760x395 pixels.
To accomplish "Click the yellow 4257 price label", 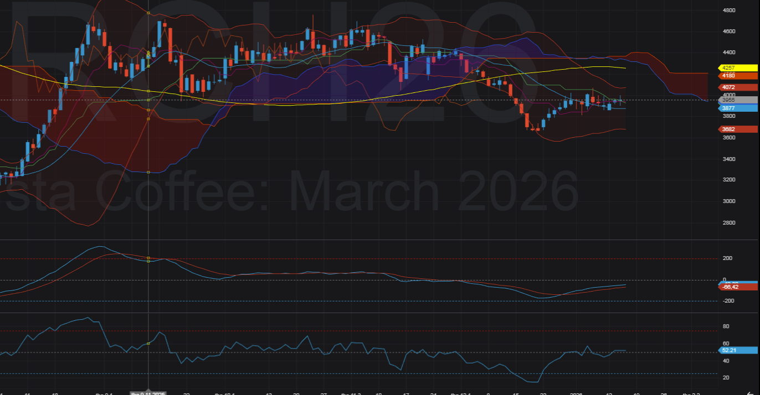I will tap(737, 67).
